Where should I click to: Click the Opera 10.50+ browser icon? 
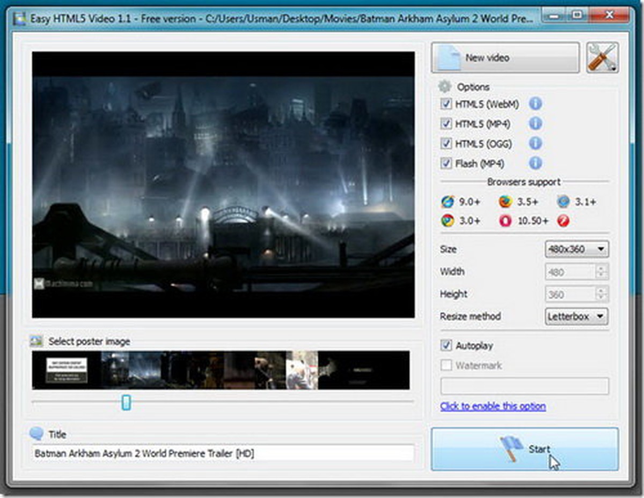505,220
